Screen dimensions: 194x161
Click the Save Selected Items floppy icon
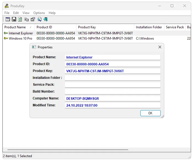click(x=14, y=19)
